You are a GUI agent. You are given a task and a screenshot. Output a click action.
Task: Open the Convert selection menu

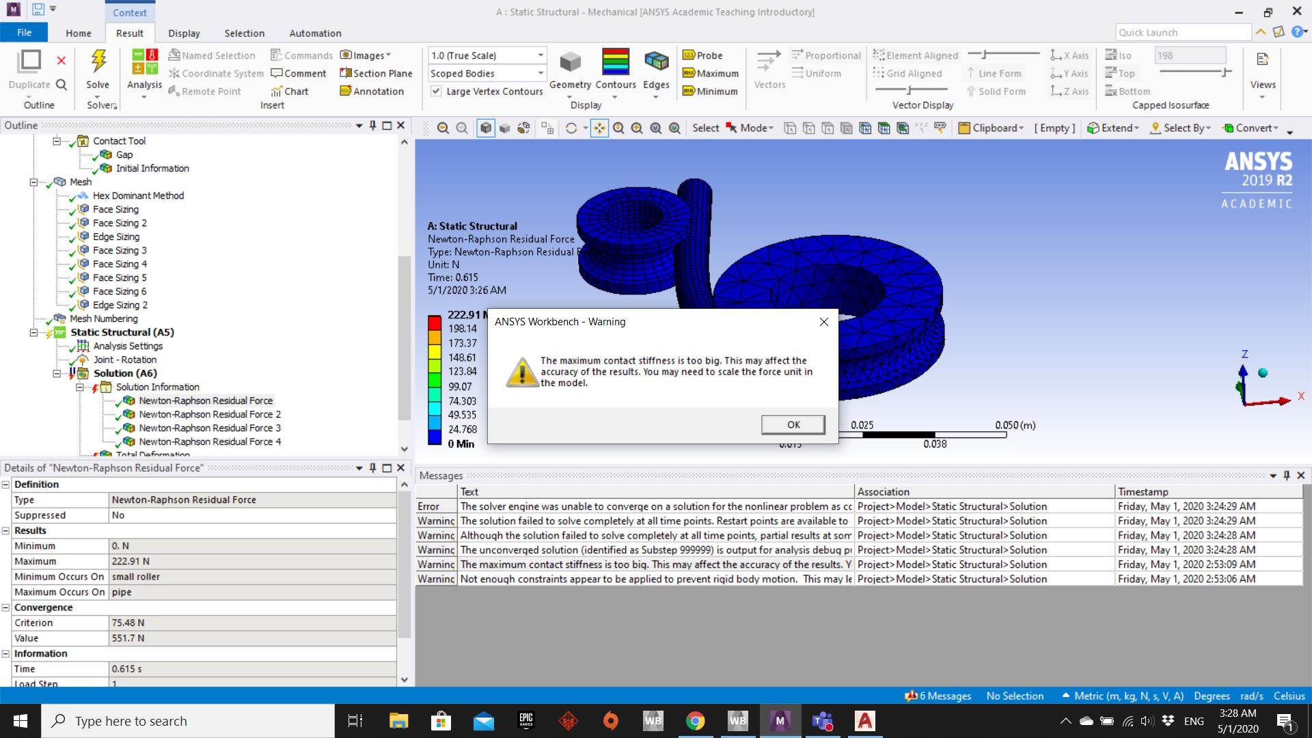[x=1250, y=128]
